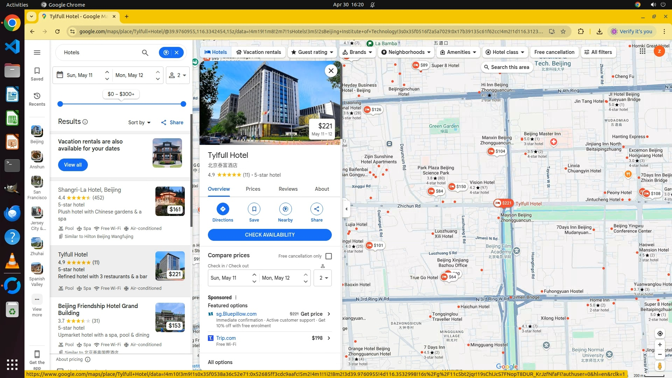Click the show my location button on map
This screenshot has height=378, width=672.
click(x=660, y=334)
